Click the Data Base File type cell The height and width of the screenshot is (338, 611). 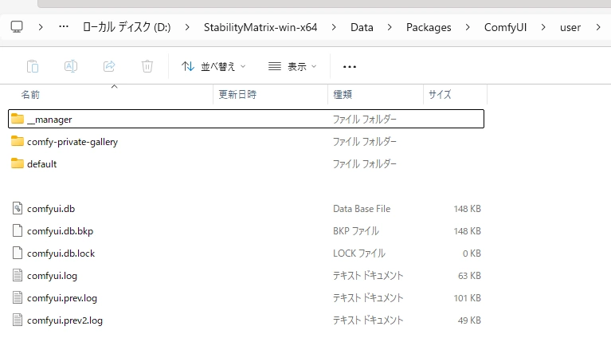(x=362, y=209)
